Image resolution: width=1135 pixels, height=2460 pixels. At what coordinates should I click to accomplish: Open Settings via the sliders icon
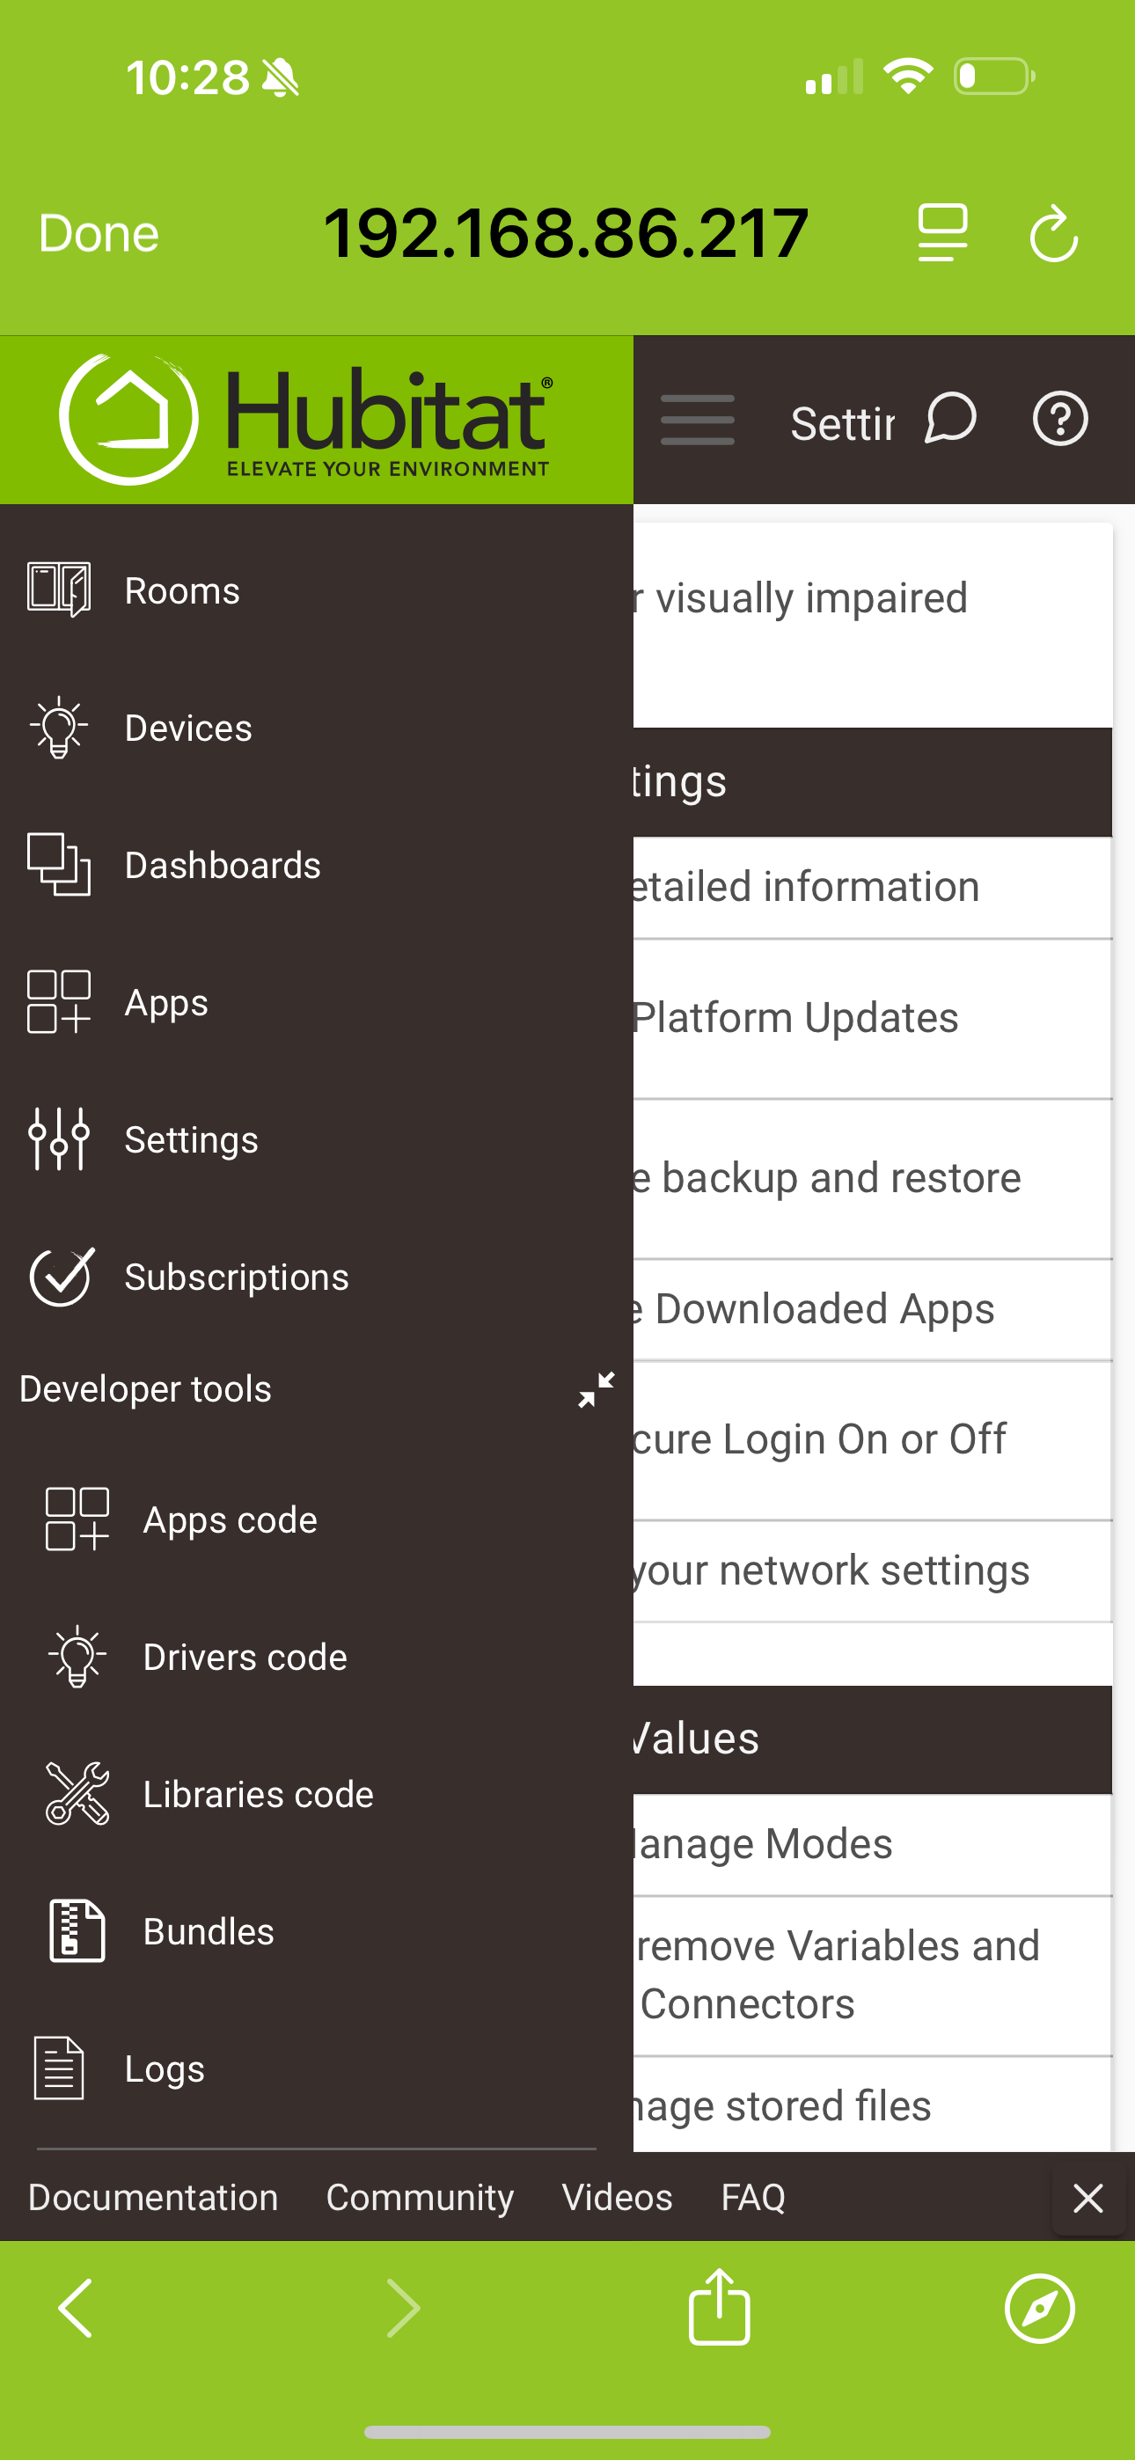tap(58, 1139)
